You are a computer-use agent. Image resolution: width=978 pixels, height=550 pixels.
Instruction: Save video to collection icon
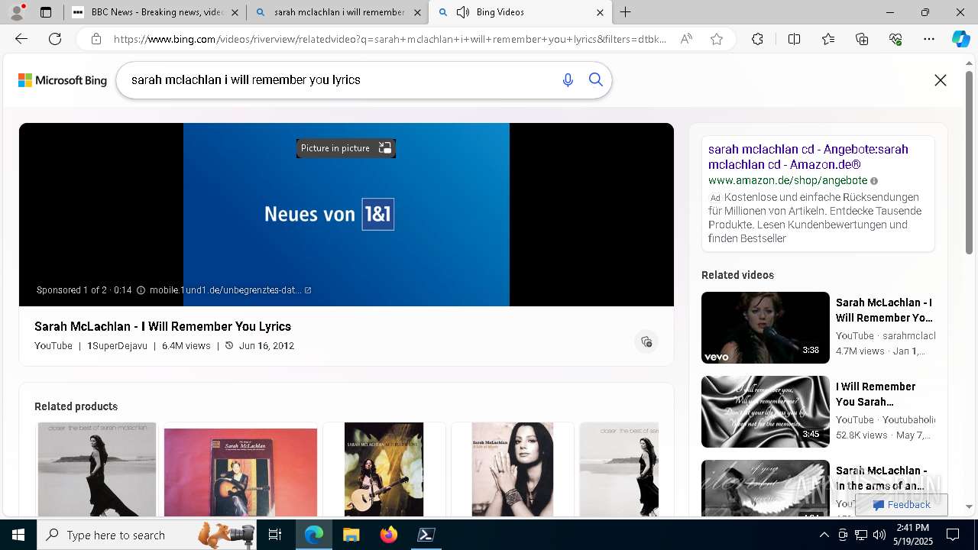(x=646, y=341)
